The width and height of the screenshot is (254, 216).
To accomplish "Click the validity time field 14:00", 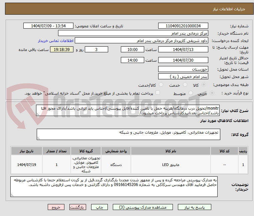I will click(x=133, y=60).
